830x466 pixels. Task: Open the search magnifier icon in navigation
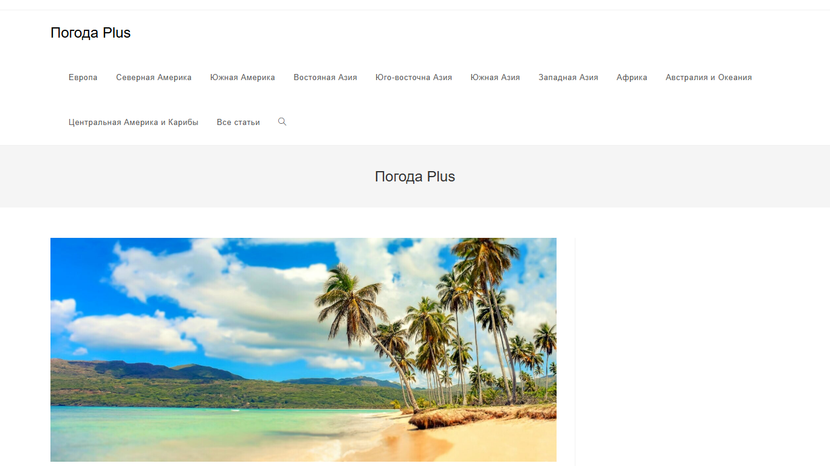282,122
